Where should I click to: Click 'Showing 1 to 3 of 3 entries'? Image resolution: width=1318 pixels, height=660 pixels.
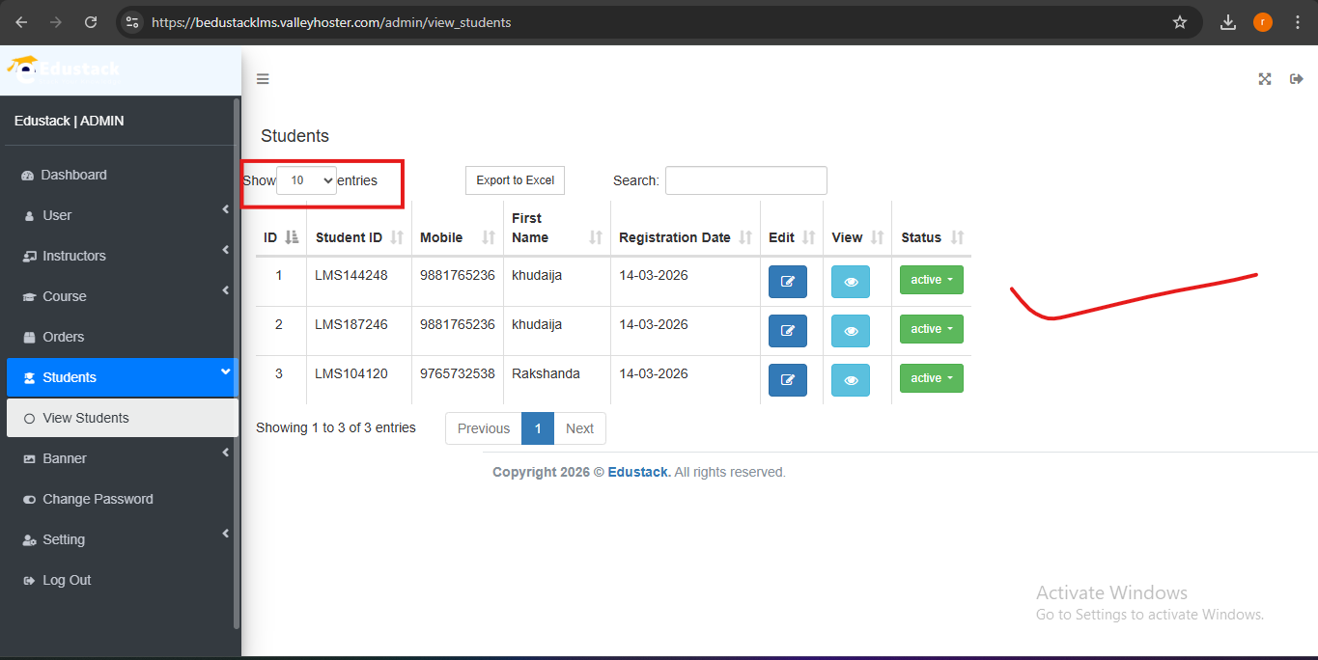[x=336, y=427]
